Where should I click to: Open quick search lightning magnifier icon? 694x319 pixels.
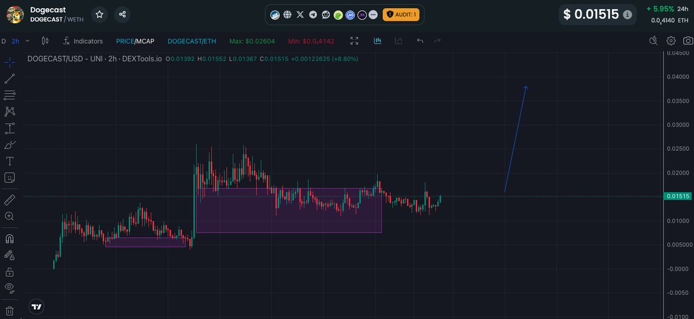[x=654, y=40]
